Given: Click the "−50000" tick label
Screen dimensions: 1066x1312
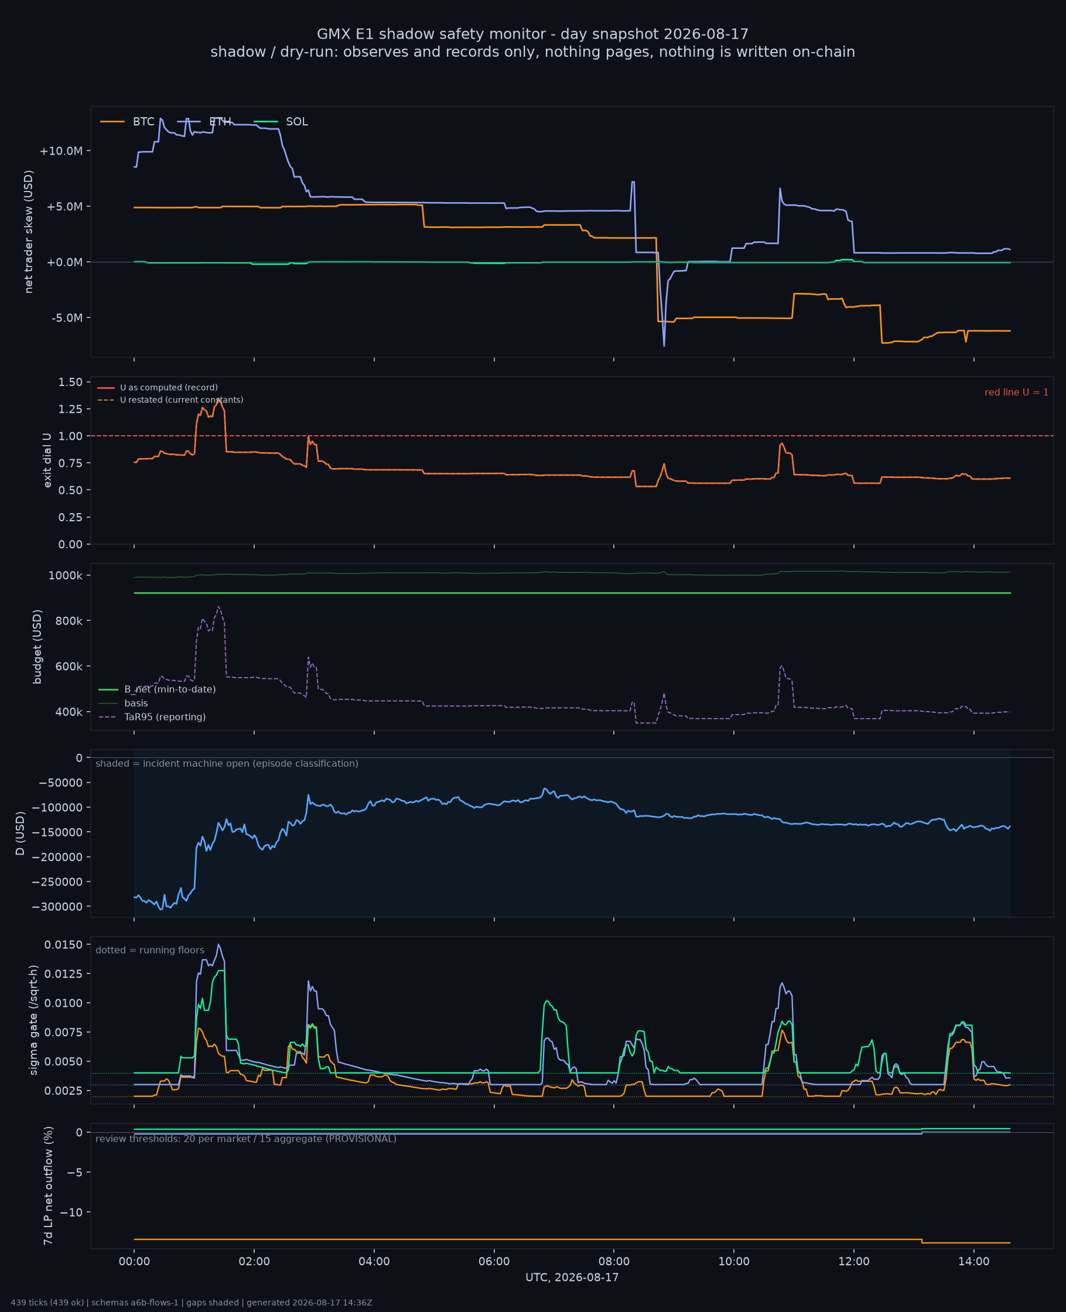Looking at the screenshot, I should [x=60, y=782].
